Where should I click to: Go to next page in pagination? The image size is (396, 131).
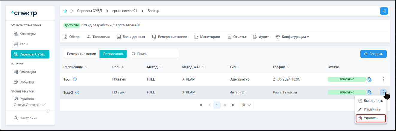click(225, 105)
